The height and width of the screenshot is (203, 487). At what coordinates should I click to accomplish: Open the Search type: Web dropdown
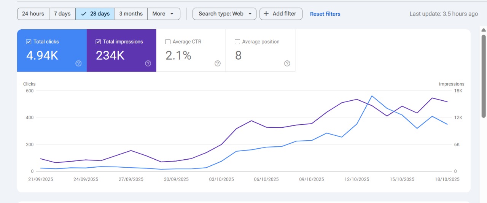224,14
